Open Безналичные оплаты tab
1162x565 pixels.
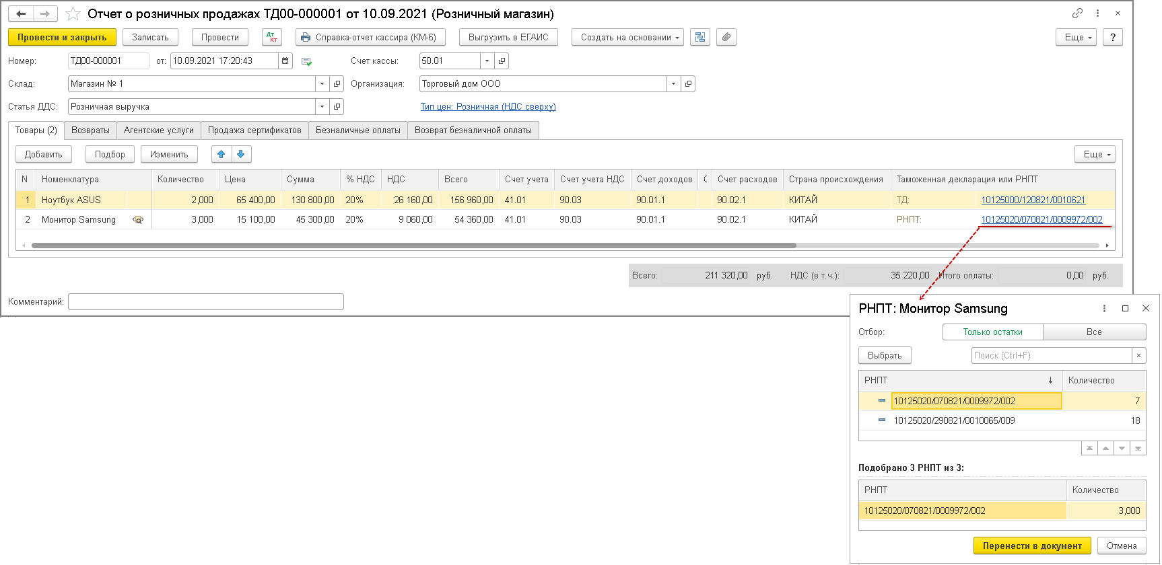[358, 130]
